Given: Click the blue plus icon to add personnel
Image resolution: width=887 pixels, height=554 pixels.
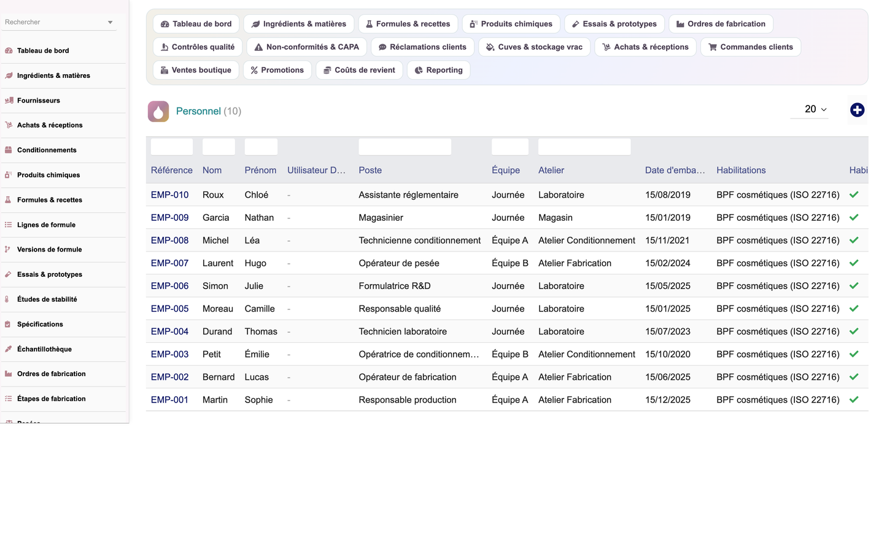Looking at the screenshot, I should pyautogui.click(x=858, y=110).
